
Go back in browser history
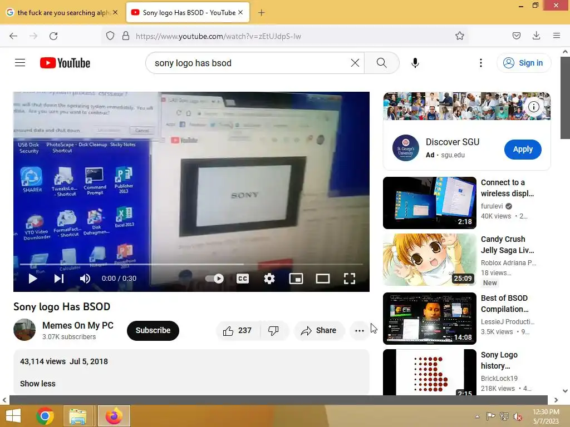[x=13, y=36]
